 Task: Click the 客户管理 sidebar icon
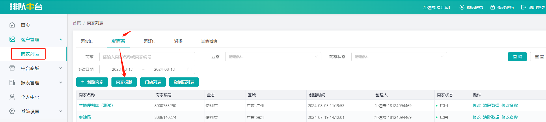[12, 39]
